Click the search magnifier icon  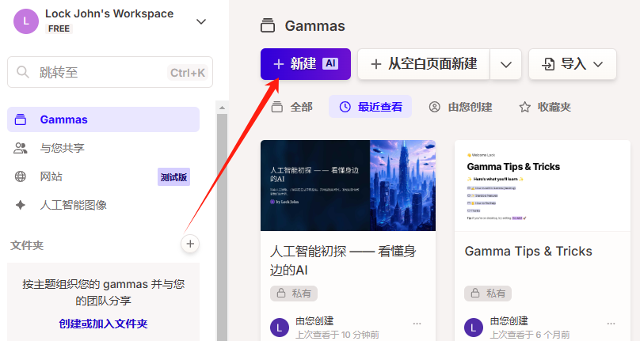point(23,72)
